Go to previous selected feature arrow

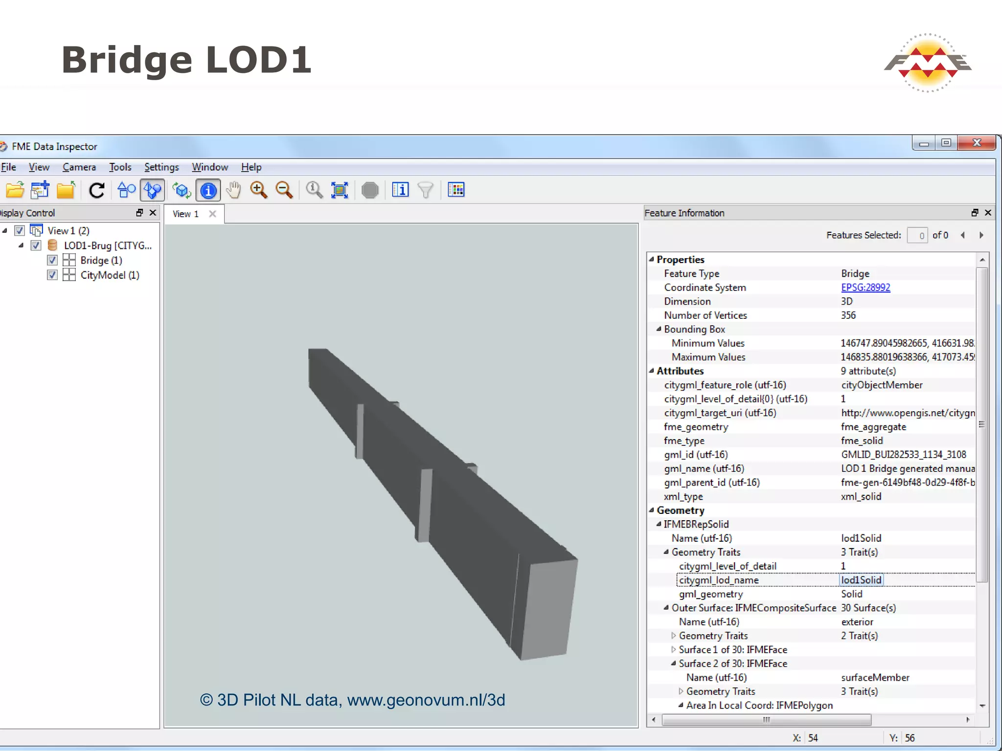963,235
